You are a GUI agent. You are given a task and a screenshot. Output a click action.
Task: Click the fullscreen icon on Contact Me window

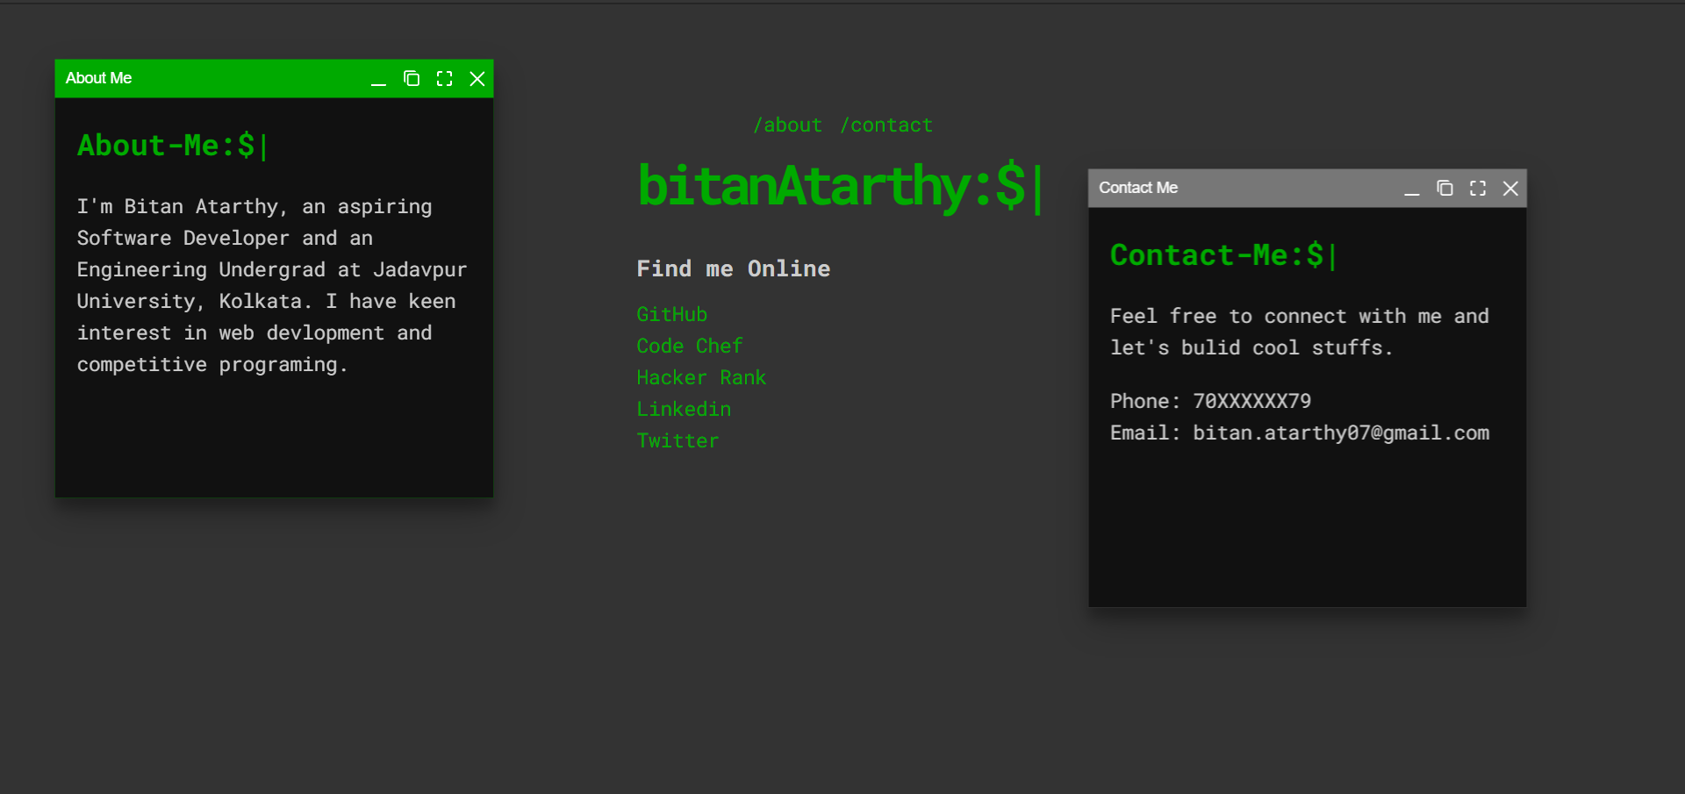coord(1477,188)
